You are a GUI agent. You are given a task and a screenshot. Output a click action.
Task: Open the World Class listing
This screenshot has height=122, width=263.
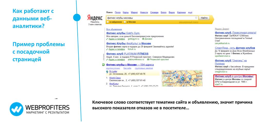tap(115, 78)
